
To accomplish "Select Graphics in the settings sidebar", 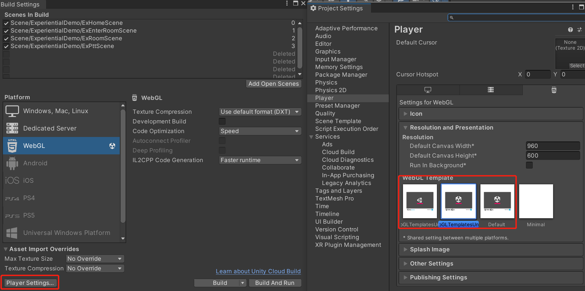I will [x=328, y=52].
